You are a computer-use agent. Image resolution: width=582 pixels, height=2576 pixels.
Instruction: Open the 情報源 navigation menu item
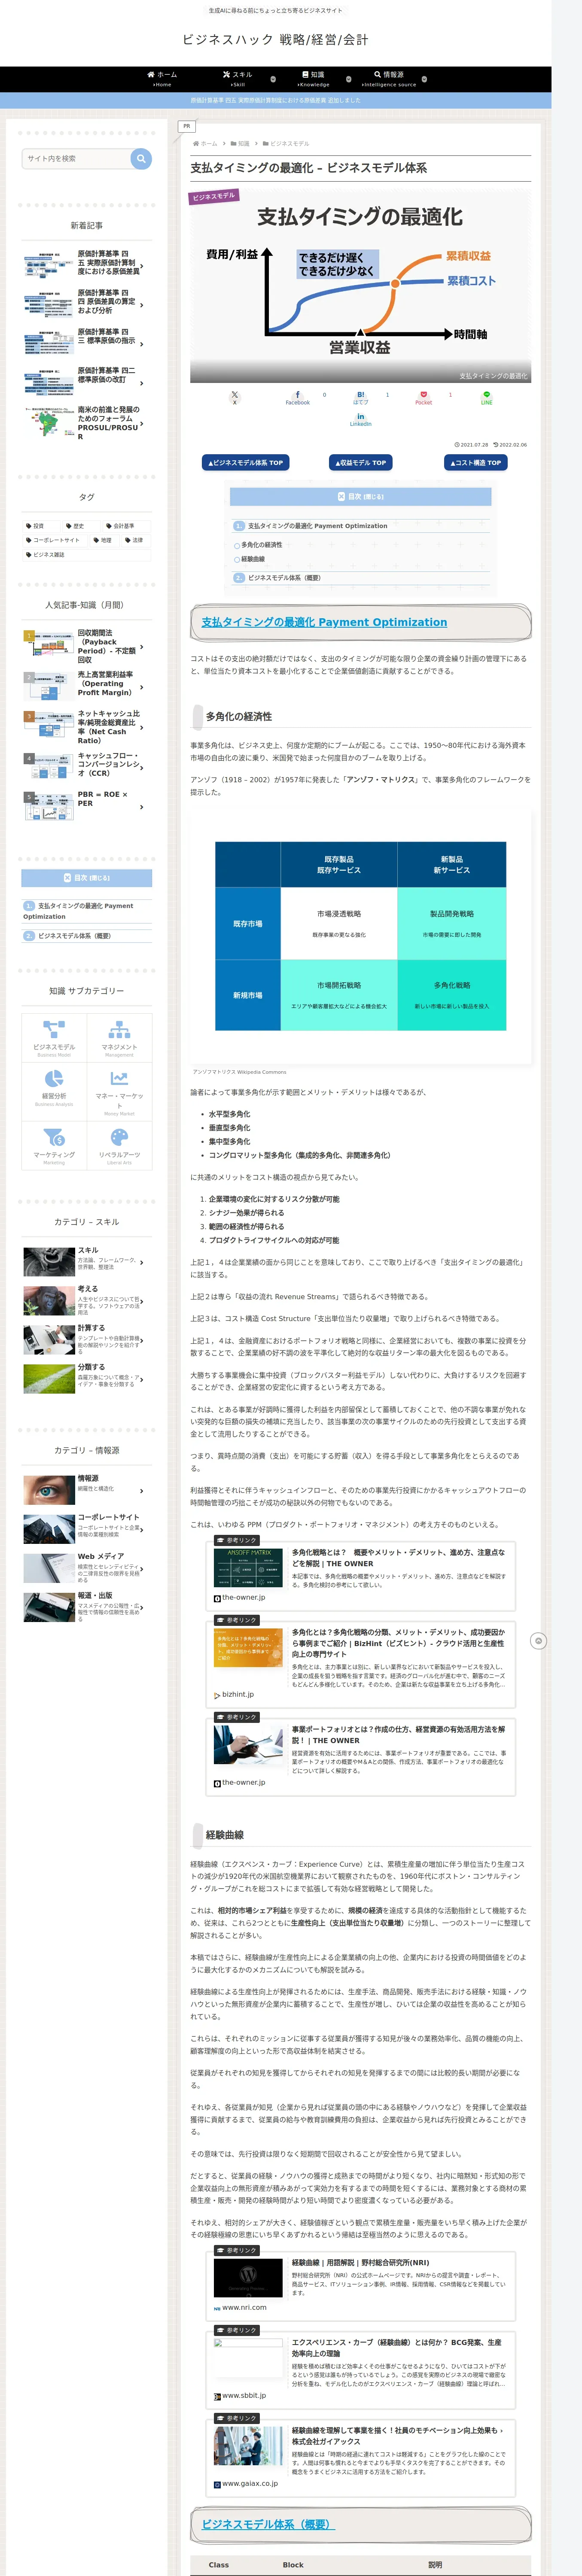click(389, 78)
